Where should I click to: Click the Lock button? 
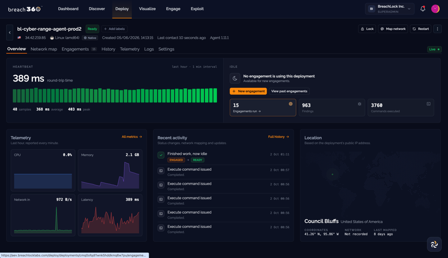[367, 29]
